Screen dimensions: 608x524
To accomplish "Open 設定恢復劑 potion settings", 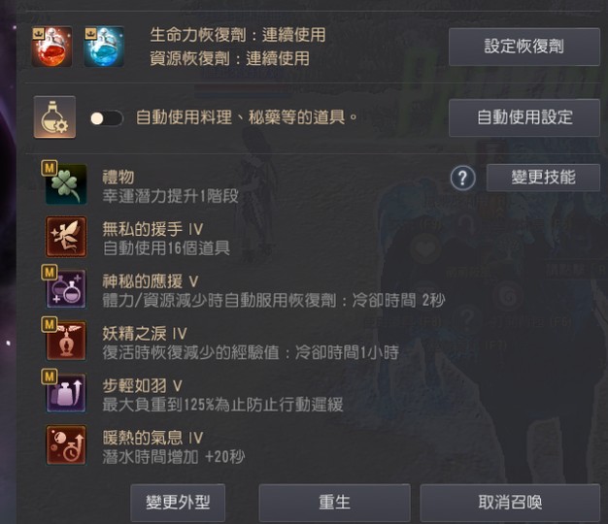I will coord(524,47).
